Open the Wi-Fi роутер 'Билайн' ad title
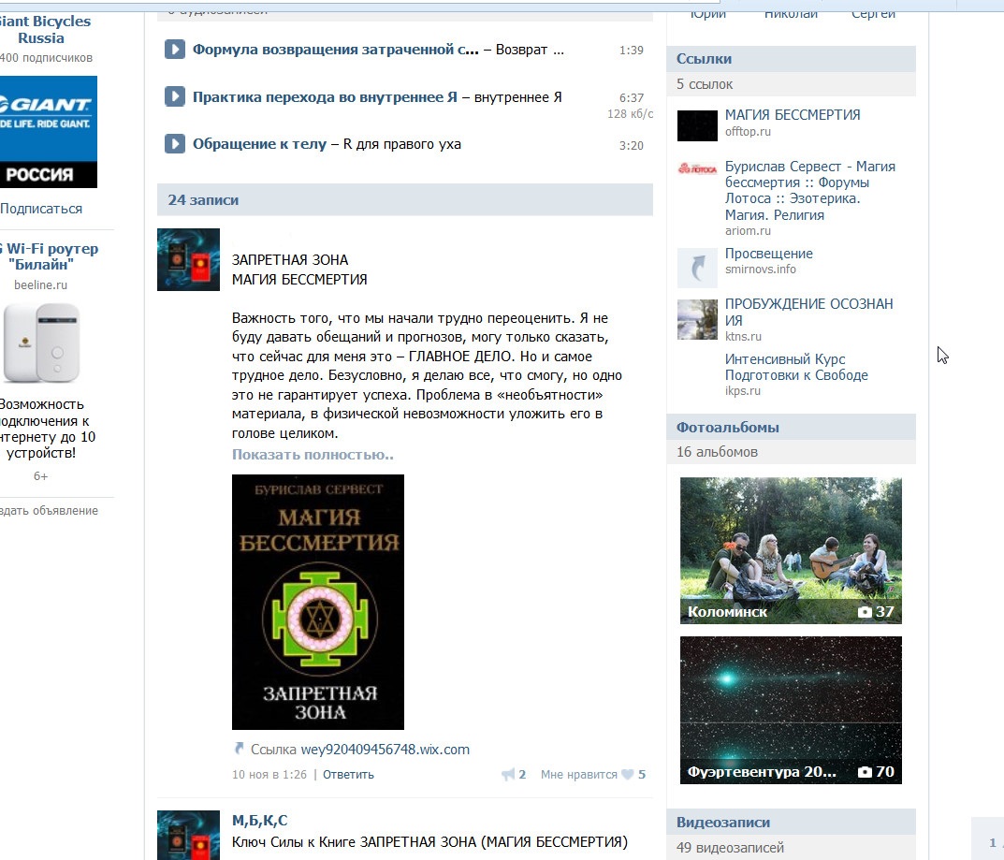 (x=49, y=256)
